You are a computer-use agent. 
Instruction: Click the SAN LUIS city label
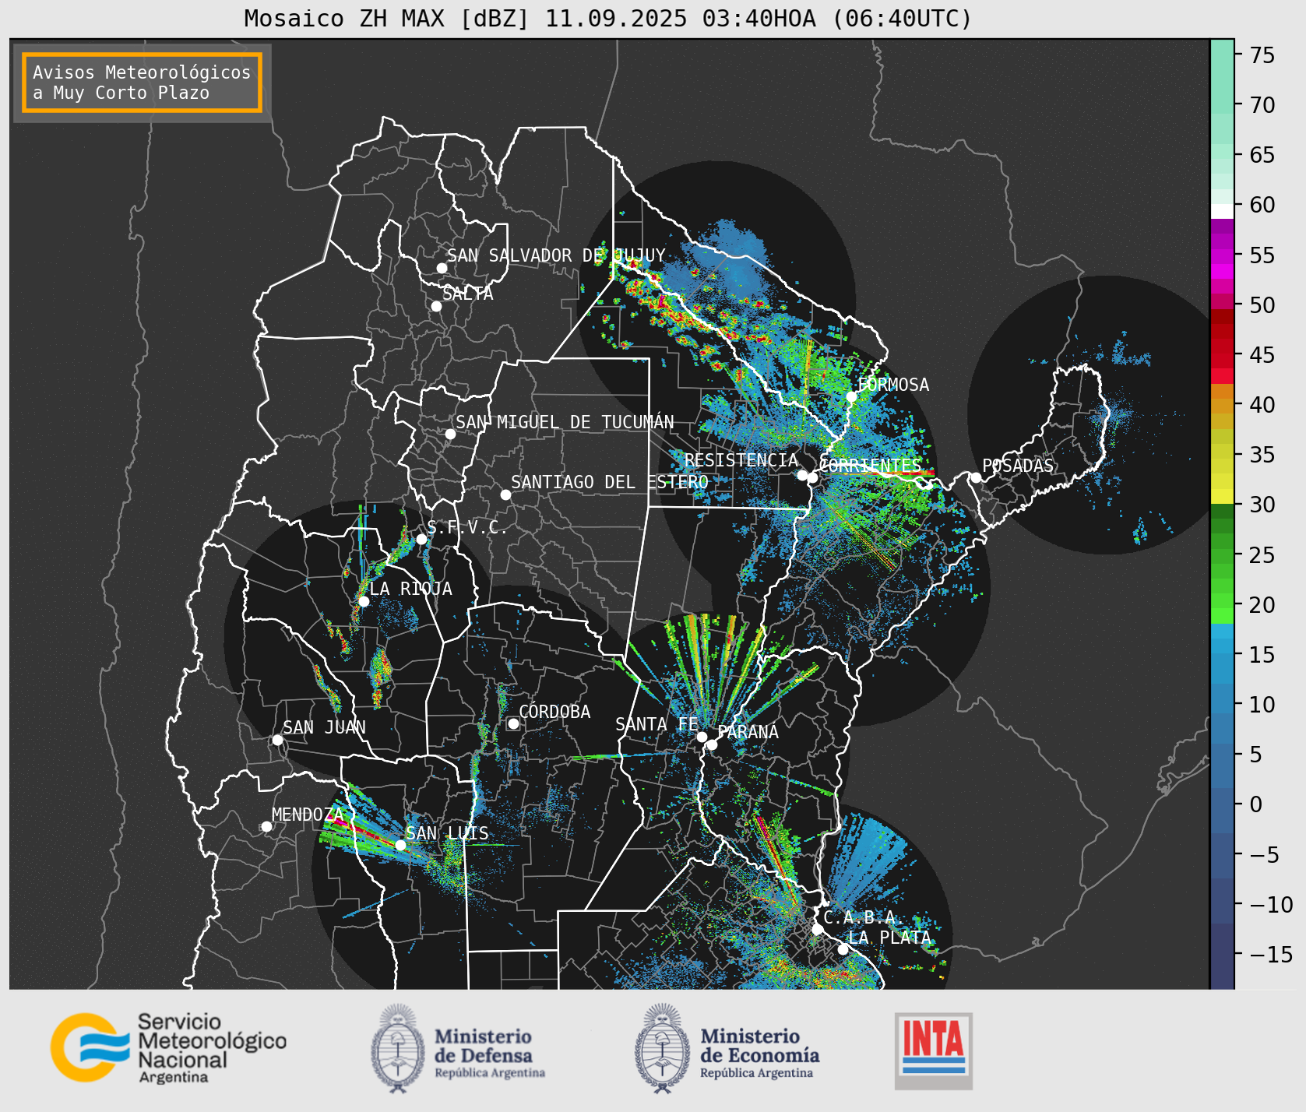click(447, 833)
